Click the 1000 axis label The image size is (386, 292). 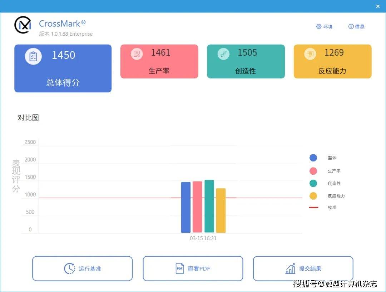click(30, 195)
